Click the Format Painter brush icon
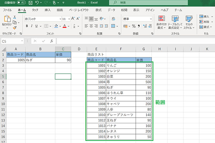This screenshot has height=143, width=215. point(15,27)
